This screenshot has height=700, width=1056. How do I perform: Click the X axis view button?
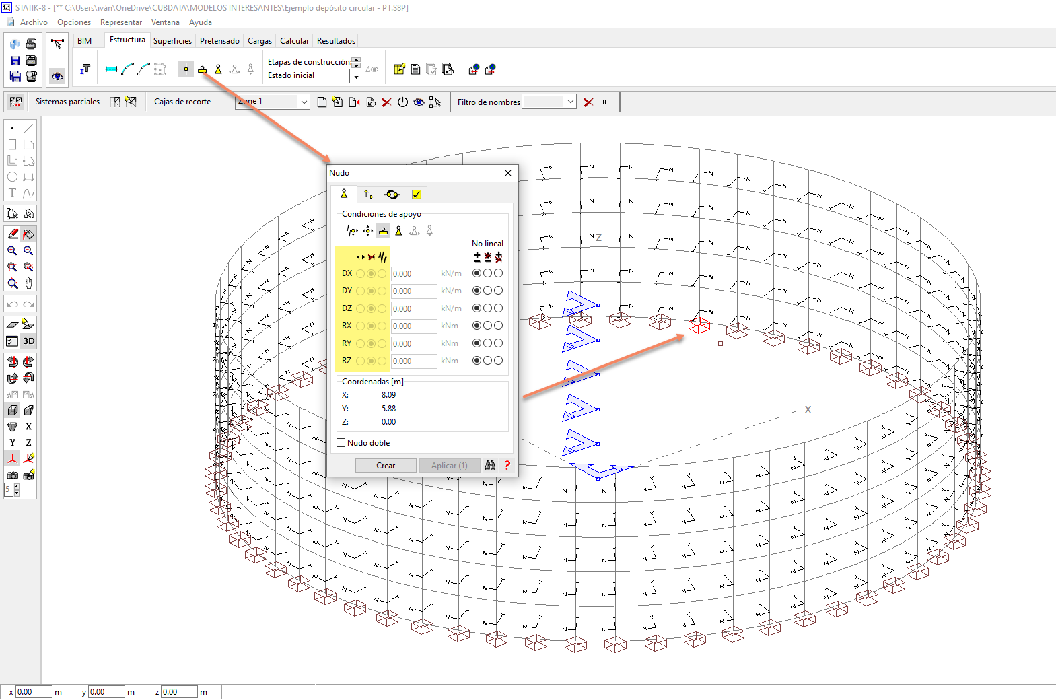tap(28, 427)
